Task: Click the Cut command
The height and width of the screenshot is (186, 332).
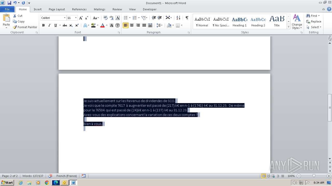Action: click(18, 16)
